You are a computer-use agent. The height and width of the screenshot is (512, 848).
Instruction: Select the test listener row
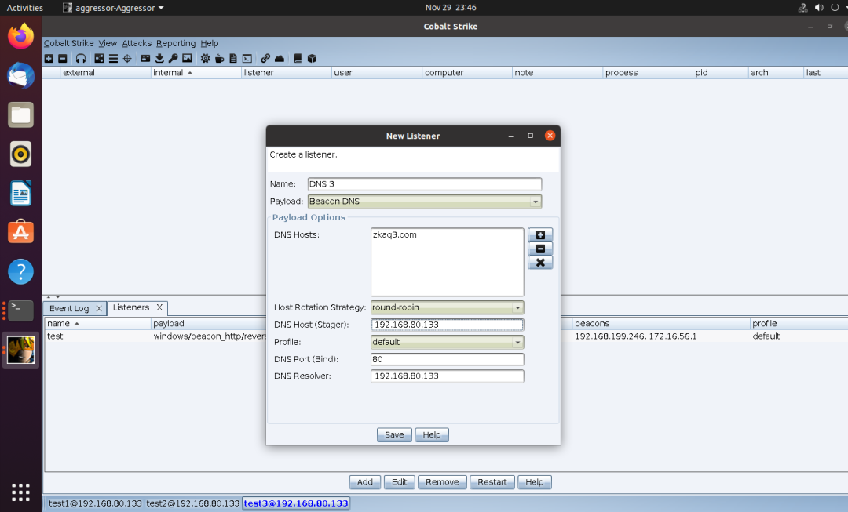[x=446, y=336]
